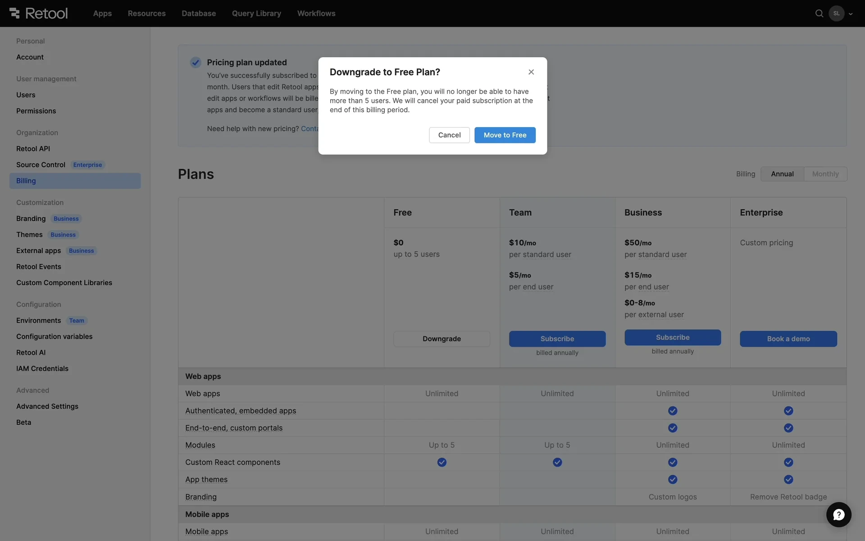Screen dimensions: 865x541
Task: Click Business checkmark for Authenticated embedded apps
Action: coord(673,411)
